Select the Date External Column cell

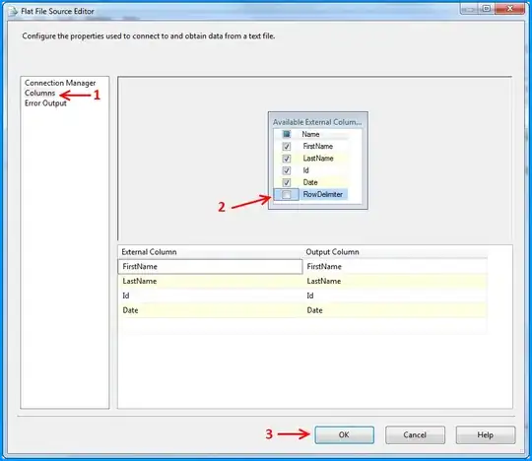[210, 310]
